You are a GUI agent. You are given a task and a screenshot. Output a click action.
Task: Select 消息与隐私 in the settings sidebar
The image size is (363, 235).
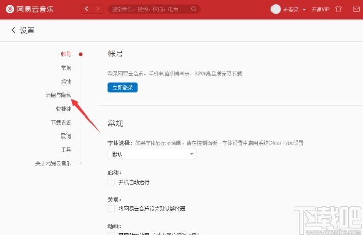tap(58, 95)
